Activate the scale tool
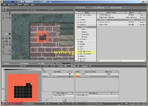148x106 pixels. pos(10,18)
